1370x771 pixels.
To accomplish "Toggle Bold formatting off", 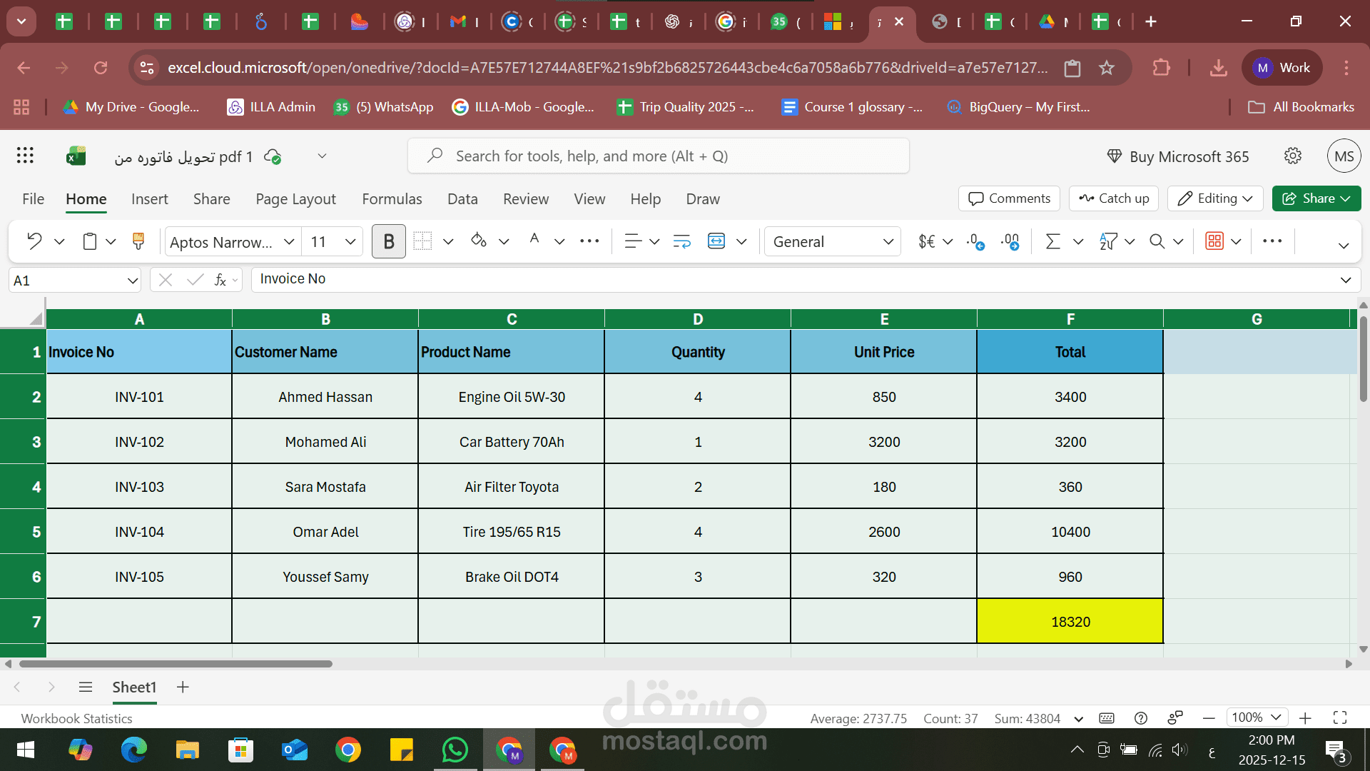I will pyautogui.click(x=388, y=241).
